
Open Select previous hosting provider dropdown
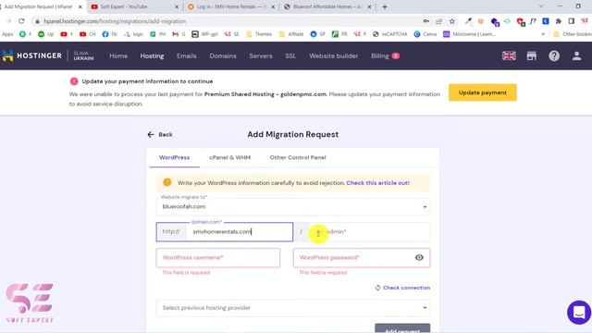pyautogui.click(x=293, y=308)
